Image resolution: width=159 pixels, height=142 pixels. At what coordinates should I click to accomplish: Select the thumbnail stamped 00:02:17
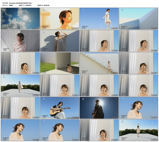coord(99,86)
